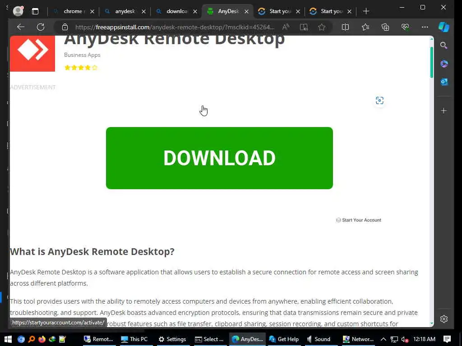462x346 pixels.
Task: Go back to the previous page
Action: (21, 27)
